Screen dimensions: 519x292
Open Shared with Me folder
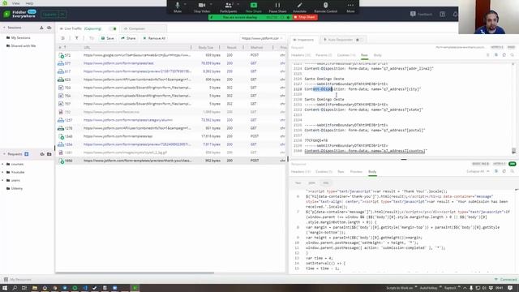(x=24, y=45)
